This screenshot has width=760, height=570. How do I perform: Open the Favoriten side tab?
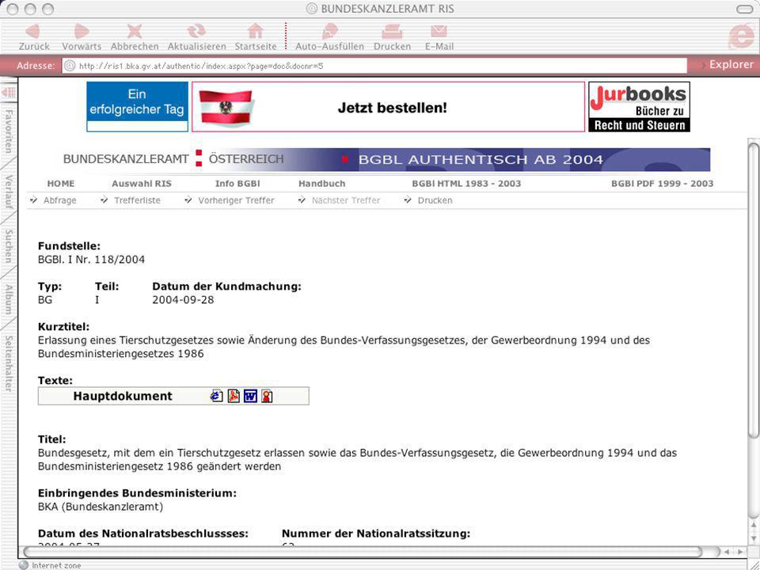click(x=8, y=131)
